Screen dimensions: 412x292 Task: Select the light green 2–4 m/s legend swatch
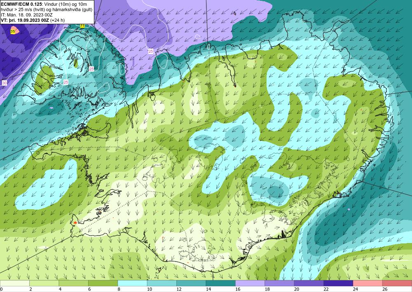[x=44, y=283]
